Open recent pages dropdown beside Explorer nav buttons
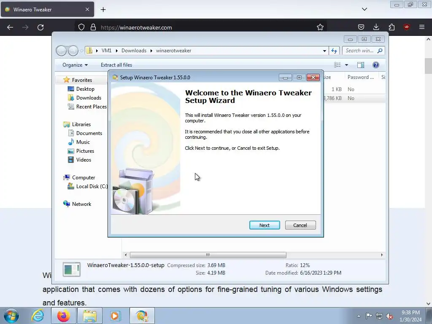This screenshot has height=324, width=432. 81,51
